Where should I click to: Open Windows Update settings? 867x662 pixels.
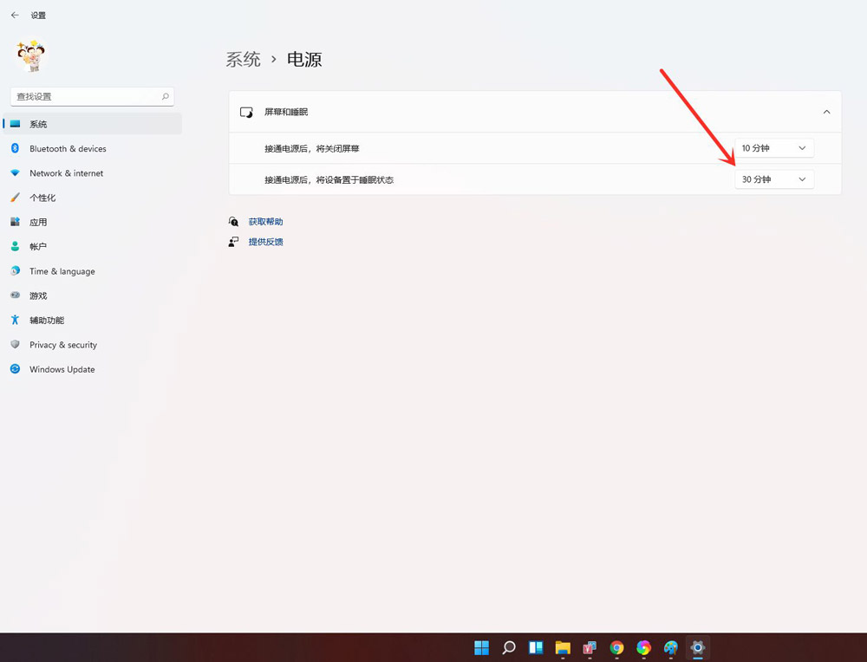pos(61,369)
